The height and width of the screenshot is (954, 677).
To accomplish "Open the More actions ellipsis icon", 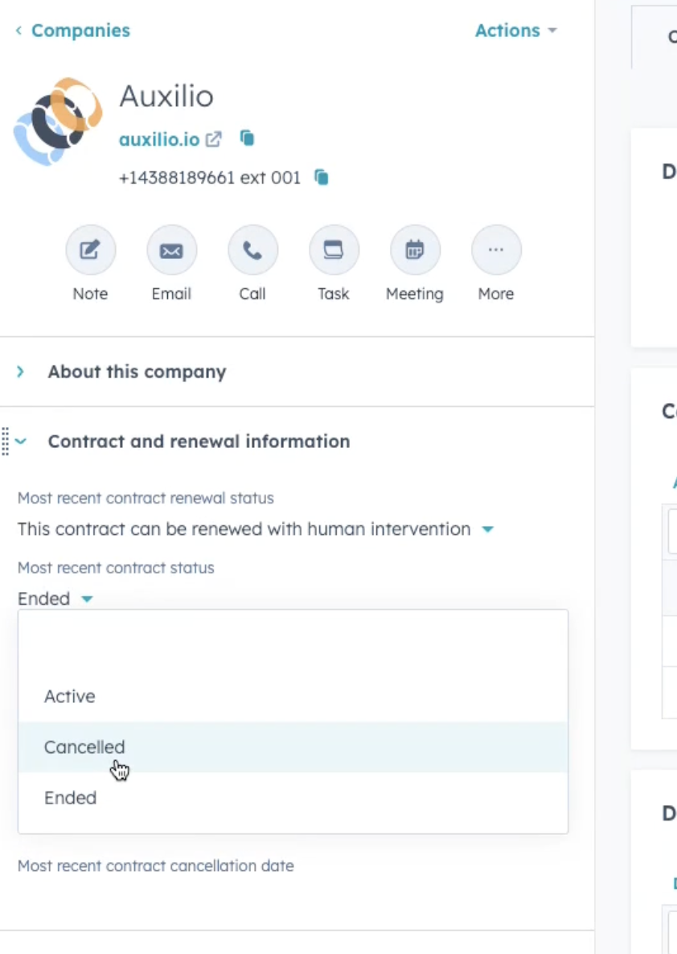I will click(496, 250).
